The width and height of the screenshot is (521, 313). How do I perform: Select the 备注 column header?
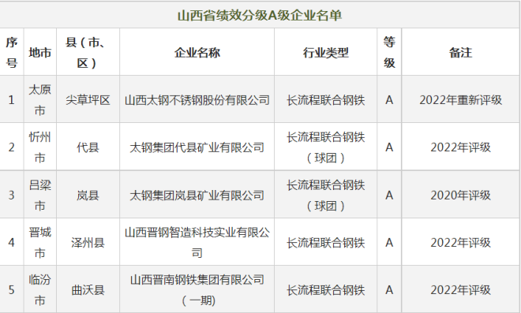[460, 53]
